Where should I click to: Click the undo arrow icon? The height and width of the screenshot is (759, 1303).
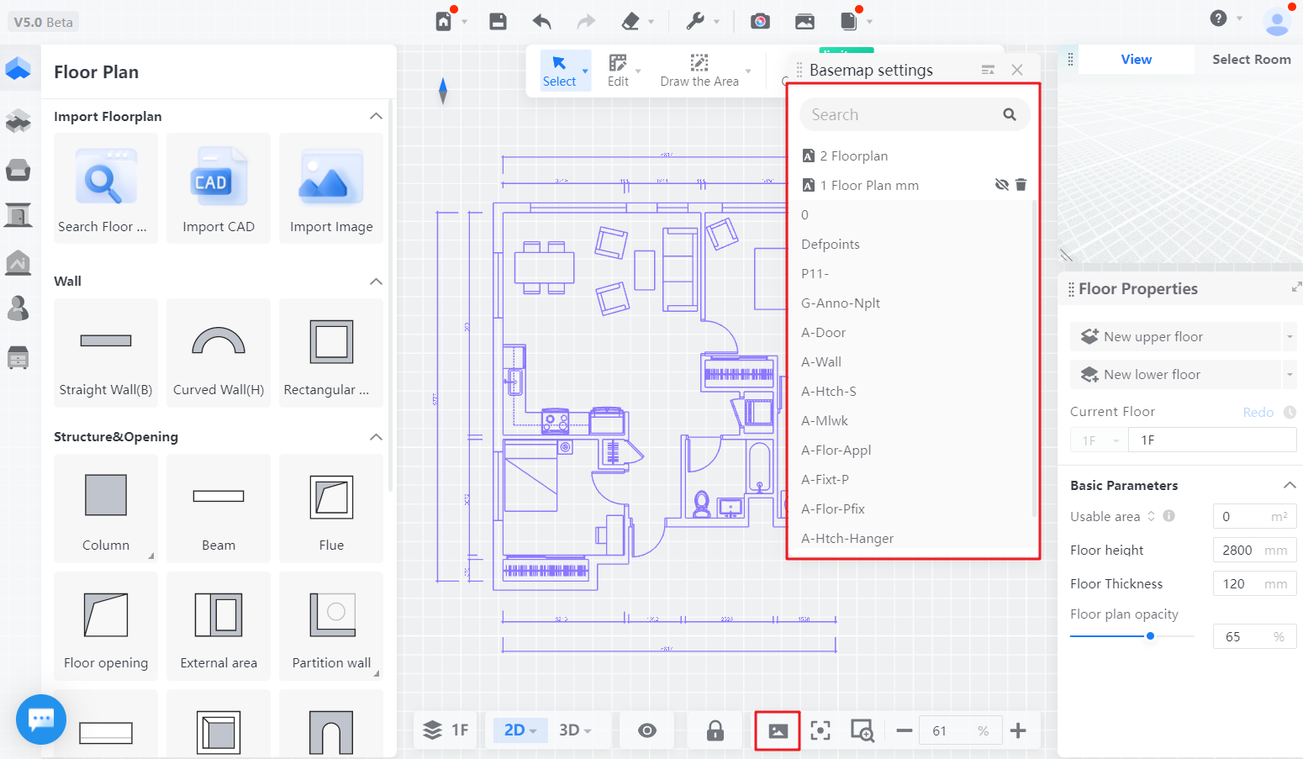click(x=541, y=22)
